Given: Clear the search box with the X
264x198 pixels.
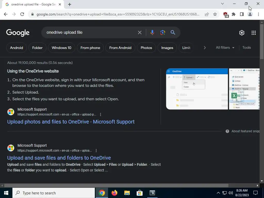Looking at the screenshot, I should pyautogui.click(x=139, y=32).
